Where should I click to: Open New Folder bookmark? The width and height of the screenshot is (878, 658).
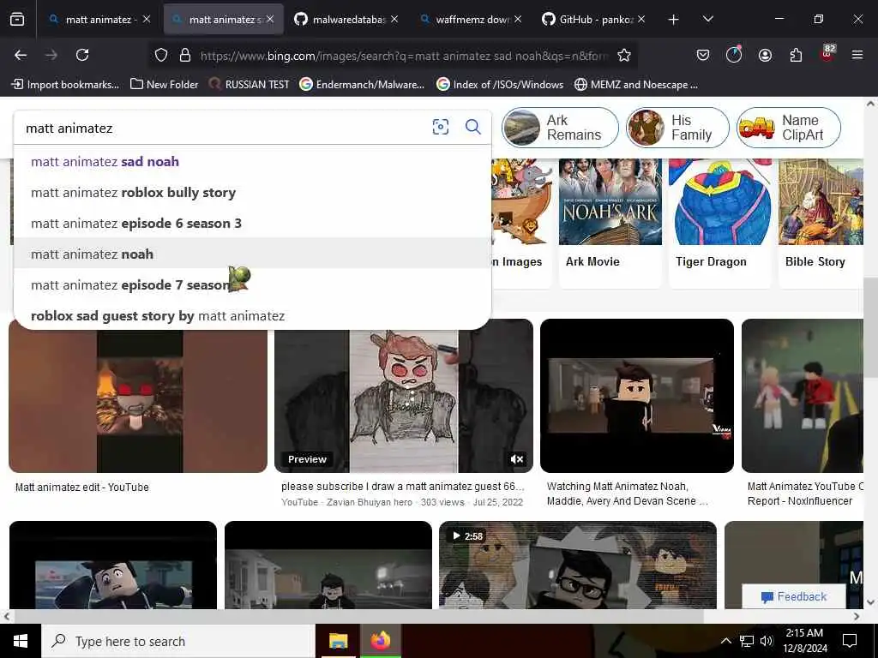pyautogui.click(x=164, y=85)
